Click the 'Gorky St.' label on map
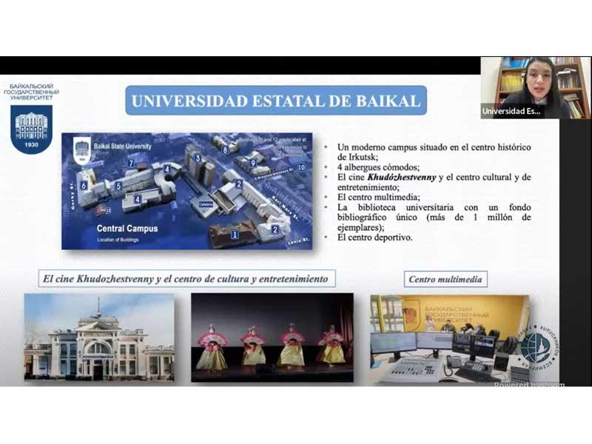This screenshot has width=592, height=444. tap(73, 196)
